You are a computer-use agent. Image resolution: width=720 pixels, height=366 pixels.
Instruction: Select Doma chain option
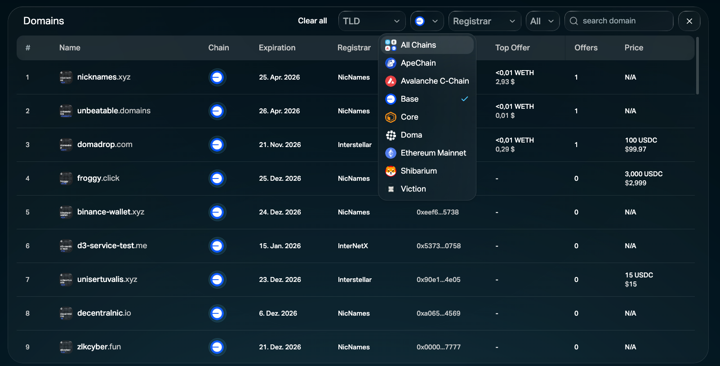point(411,135)
